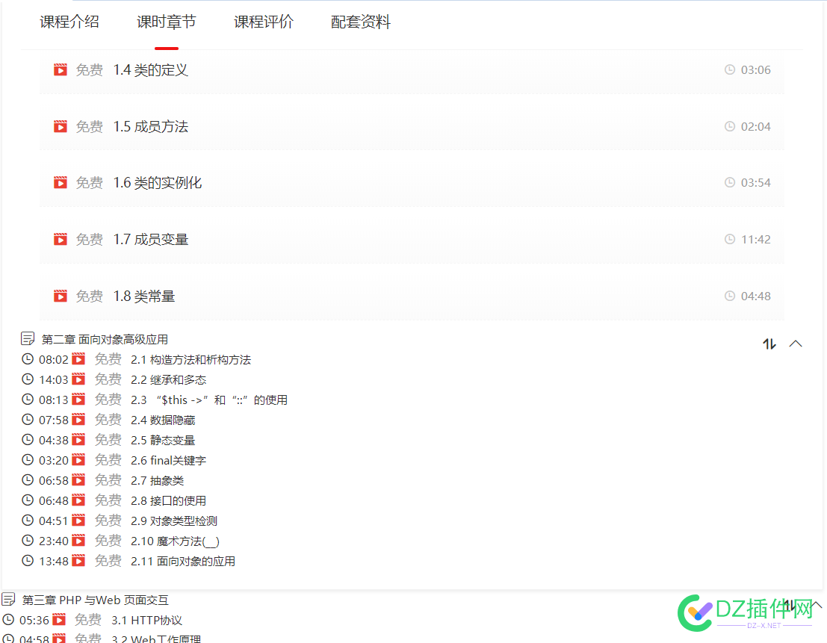827x643 pixels.
Task: Open lesson 2.2 继承和多态
Action: (x=168, y=380)
